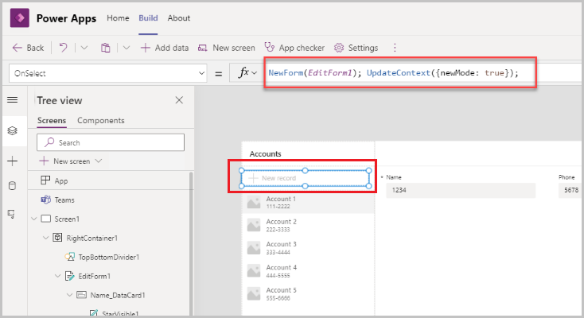This screenshot has width=584, height=318.
Task: Select Screen1 in the tree
Action: pos(67,219)
